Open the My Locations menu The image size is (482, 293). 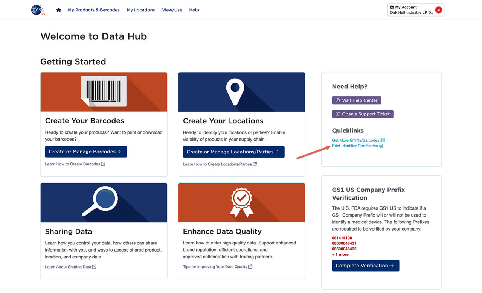click(x=140, y=10)
